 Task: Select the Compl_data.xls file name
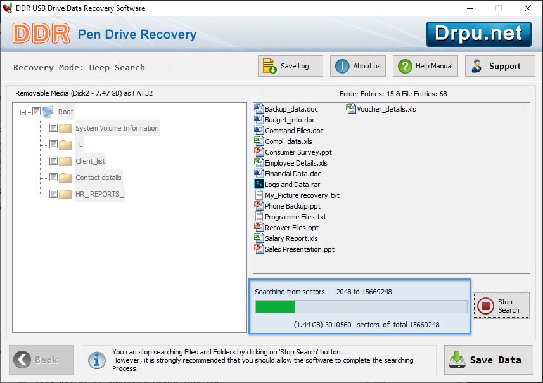pos(288,141)
